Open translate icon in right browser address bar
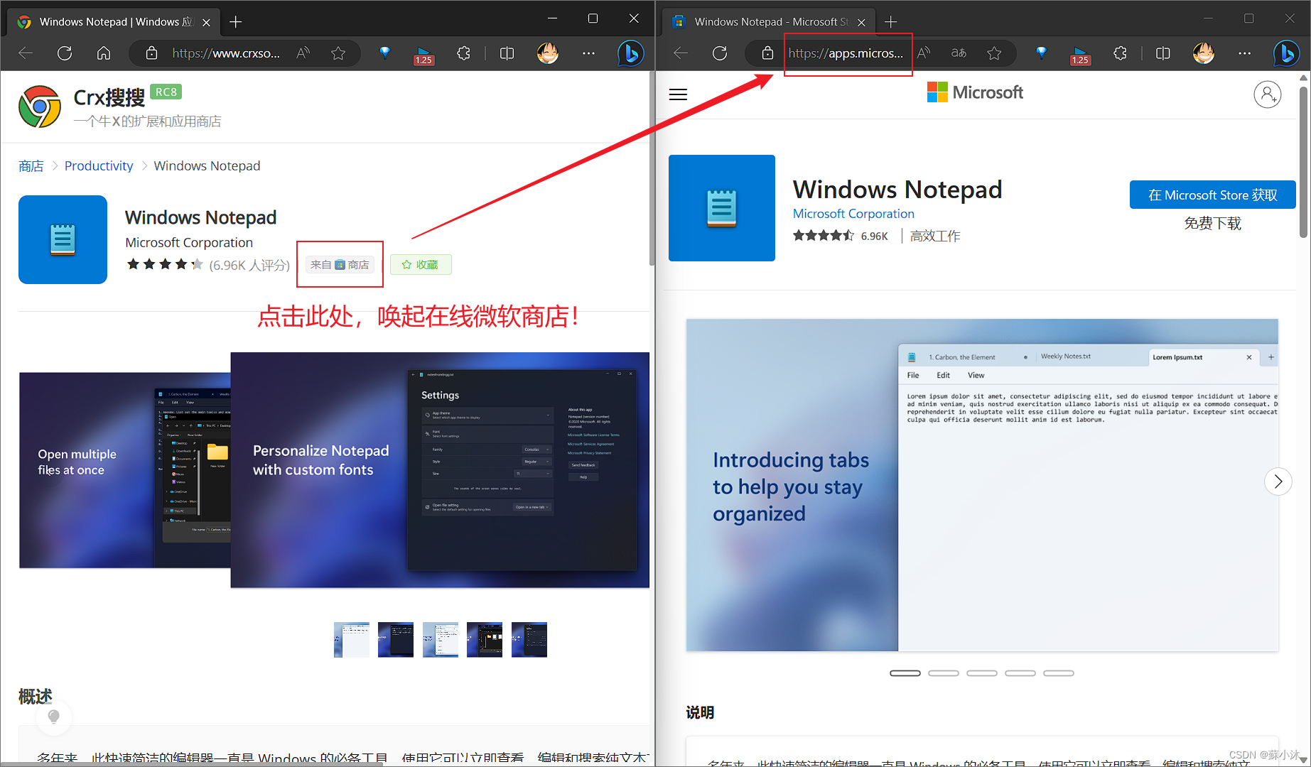This screenshot has height=767, width=1311. (959, 53)
